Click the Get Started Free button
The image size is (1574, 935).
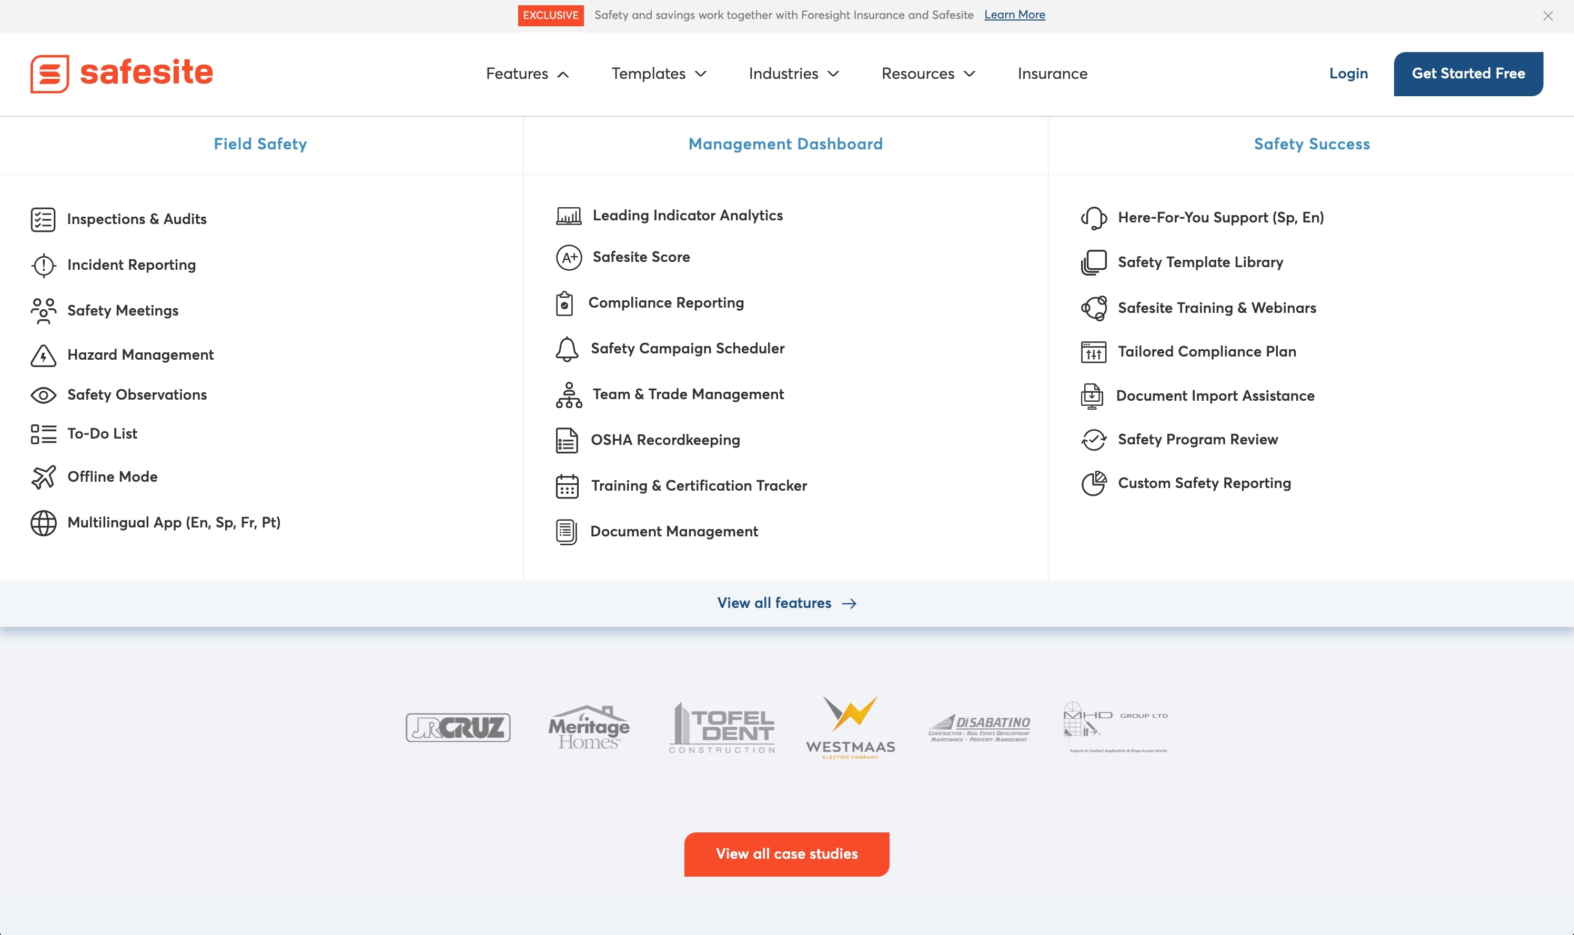point(1468,74)
